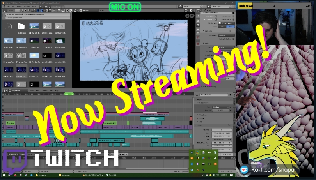This screenshot has width=316, height=180.
Task: Open the World properties tab icon
Action: [x=198, y=37]
